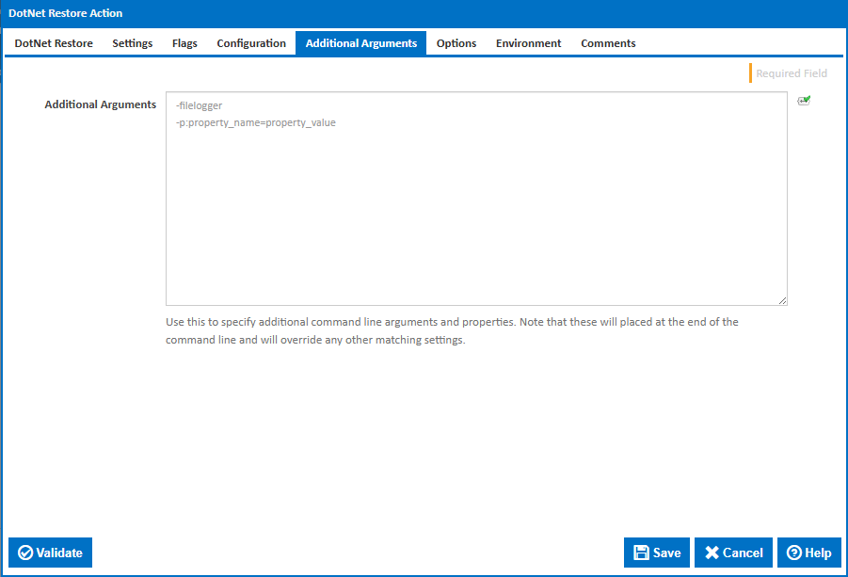Select the DotNet Restore tab

tap(53, 42)
